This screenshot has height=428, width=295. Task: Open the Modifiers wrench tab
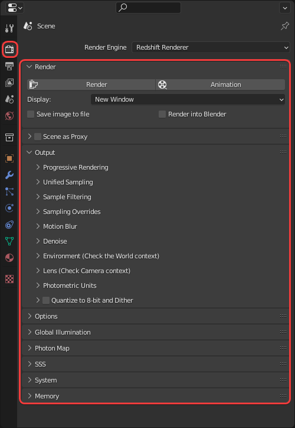click(9, 175)
